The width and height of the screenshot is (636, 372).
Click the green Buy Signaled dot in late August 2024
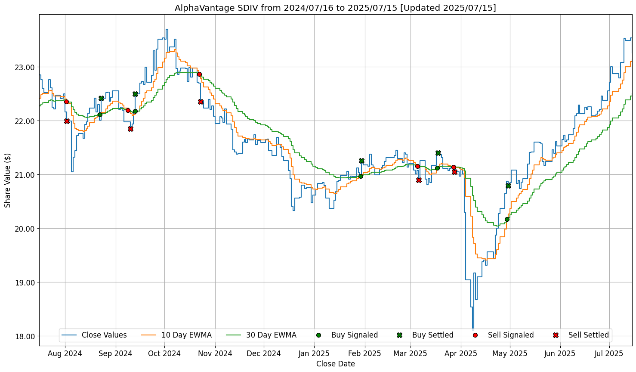point(100,115)
